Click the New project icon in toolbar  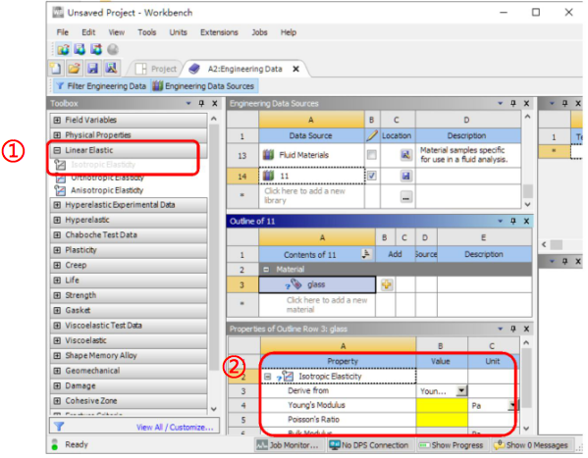(x=56, y=69)
